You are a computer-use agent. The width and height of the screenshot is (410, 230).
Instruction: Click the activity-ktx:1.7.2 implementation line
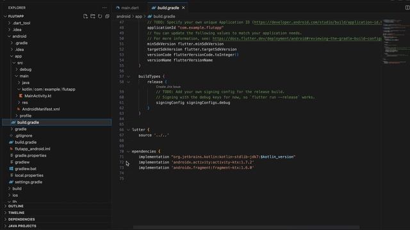coord(196,162)
